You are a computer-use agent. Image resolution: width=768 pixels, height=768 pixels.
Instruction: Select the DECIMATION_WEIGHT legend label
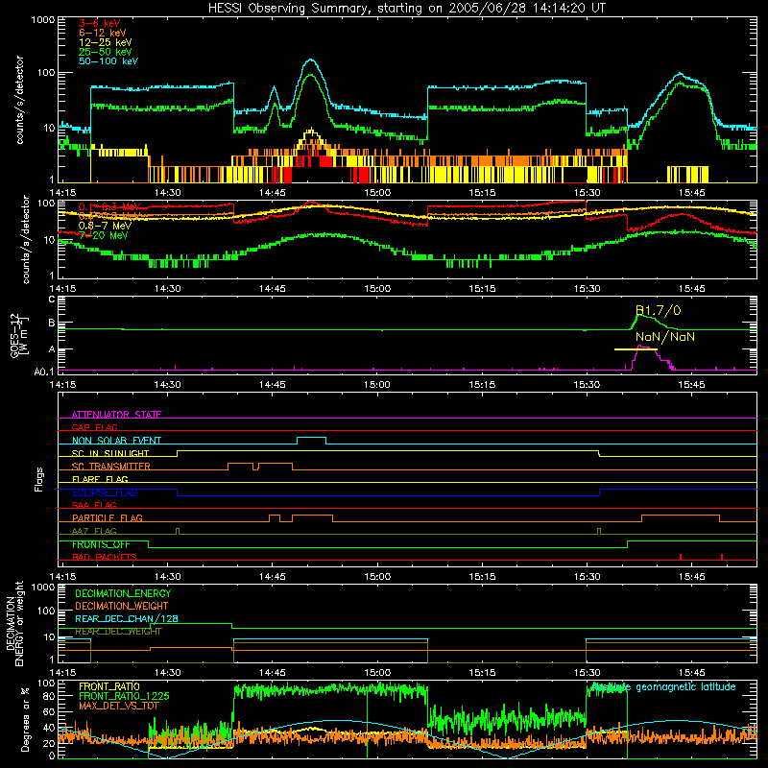point(122,606)
